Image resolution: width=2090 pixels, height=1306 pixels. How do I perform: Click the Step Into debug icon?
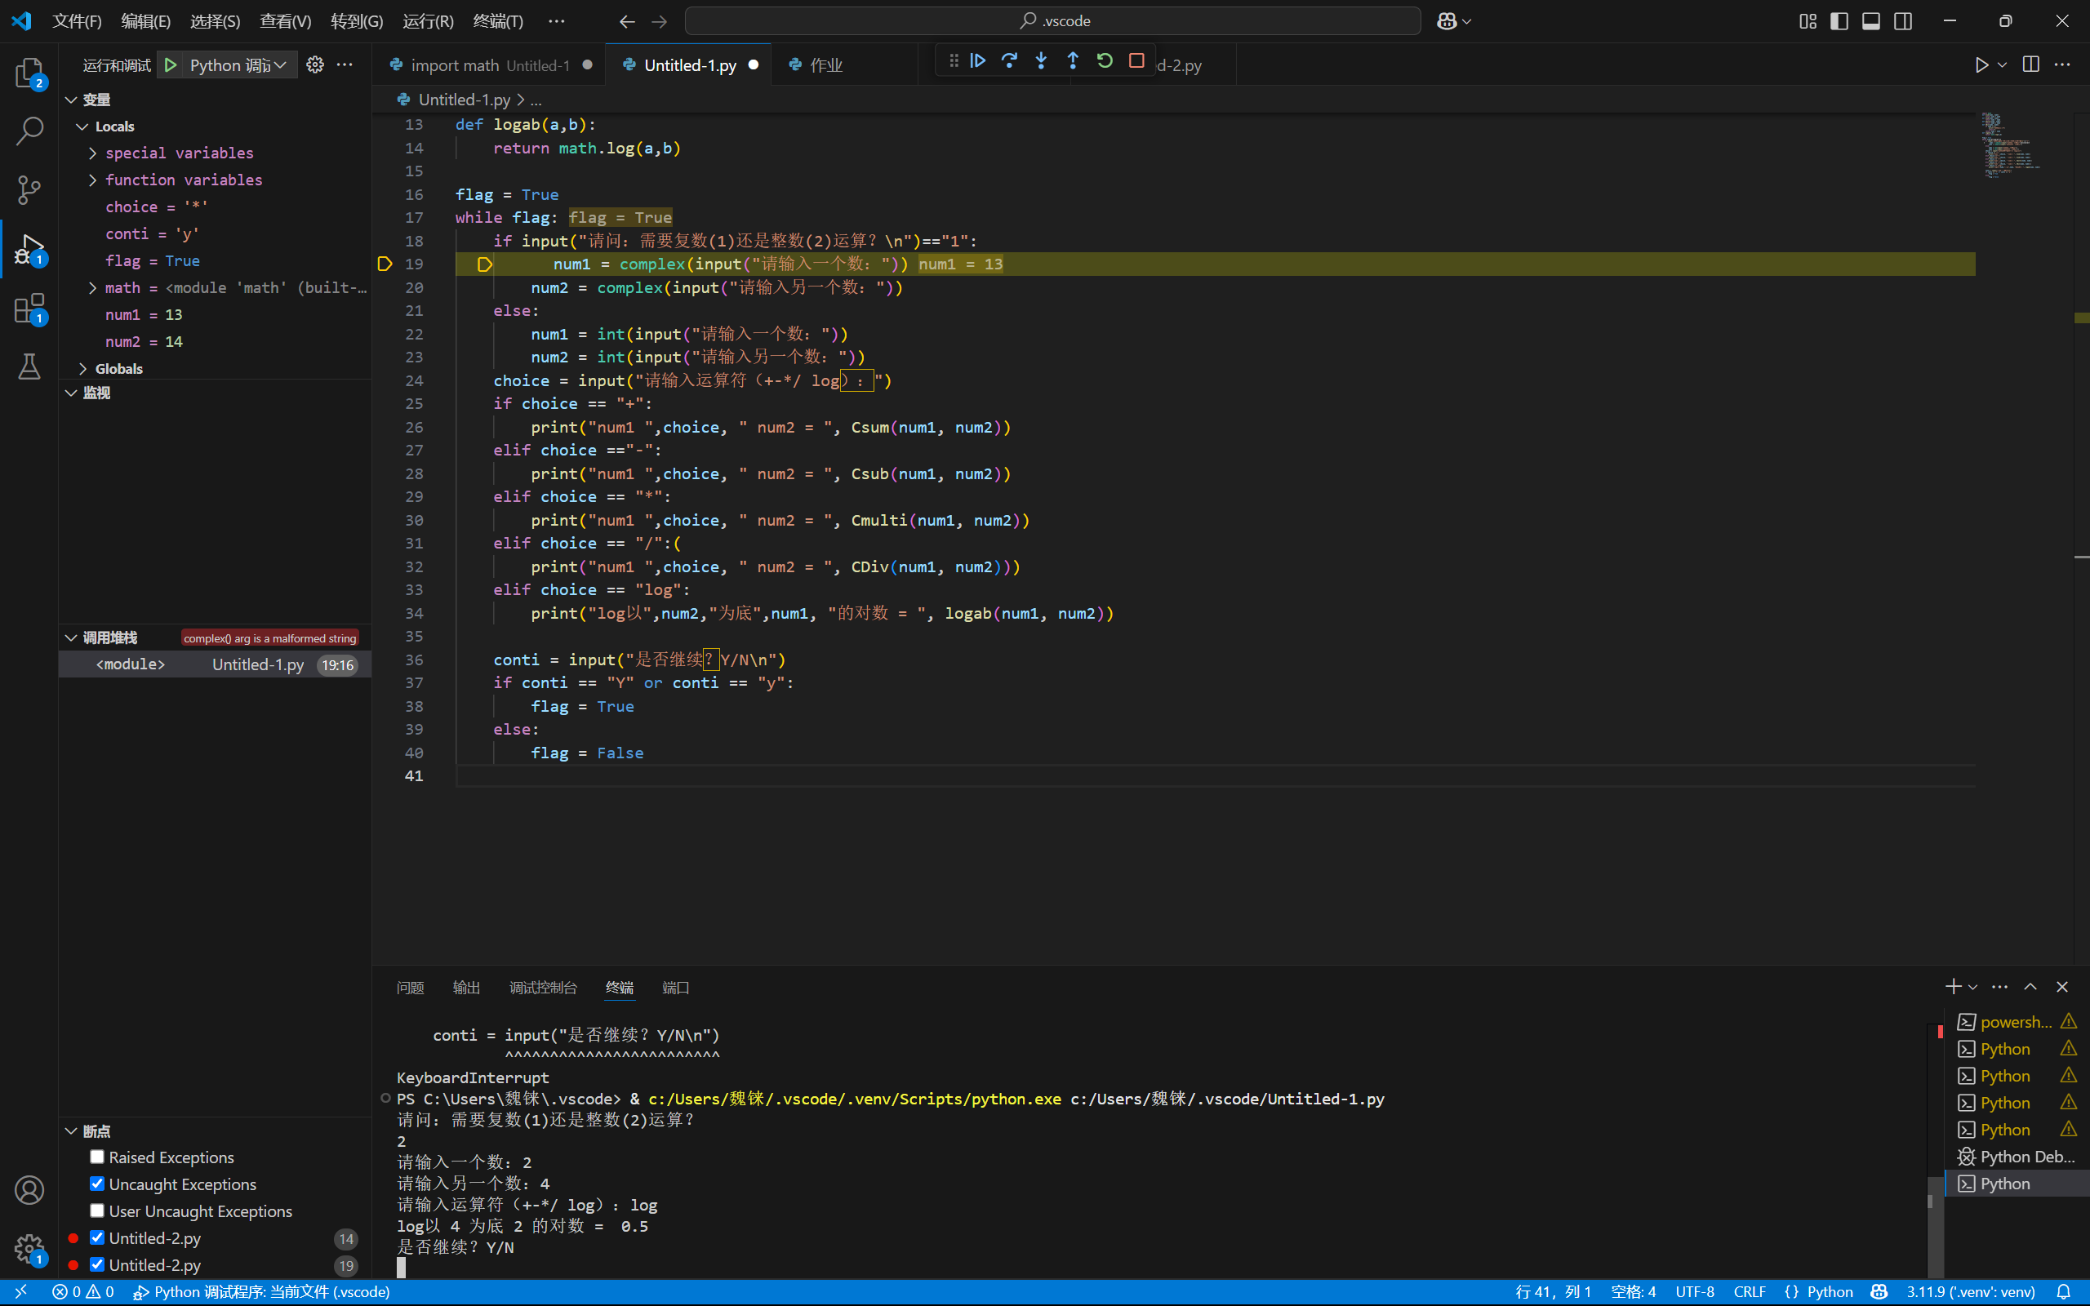pos(1041,61)
